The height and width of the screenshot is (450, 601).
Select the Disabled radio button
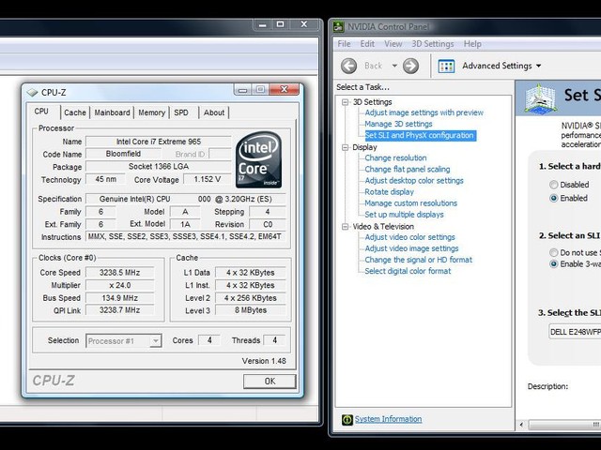point(553,185)
